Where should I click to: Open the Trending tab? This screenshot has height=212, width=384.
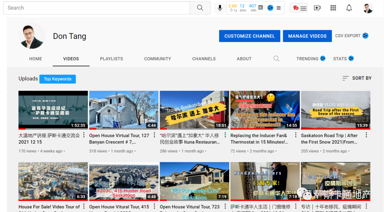click(307, 59)
